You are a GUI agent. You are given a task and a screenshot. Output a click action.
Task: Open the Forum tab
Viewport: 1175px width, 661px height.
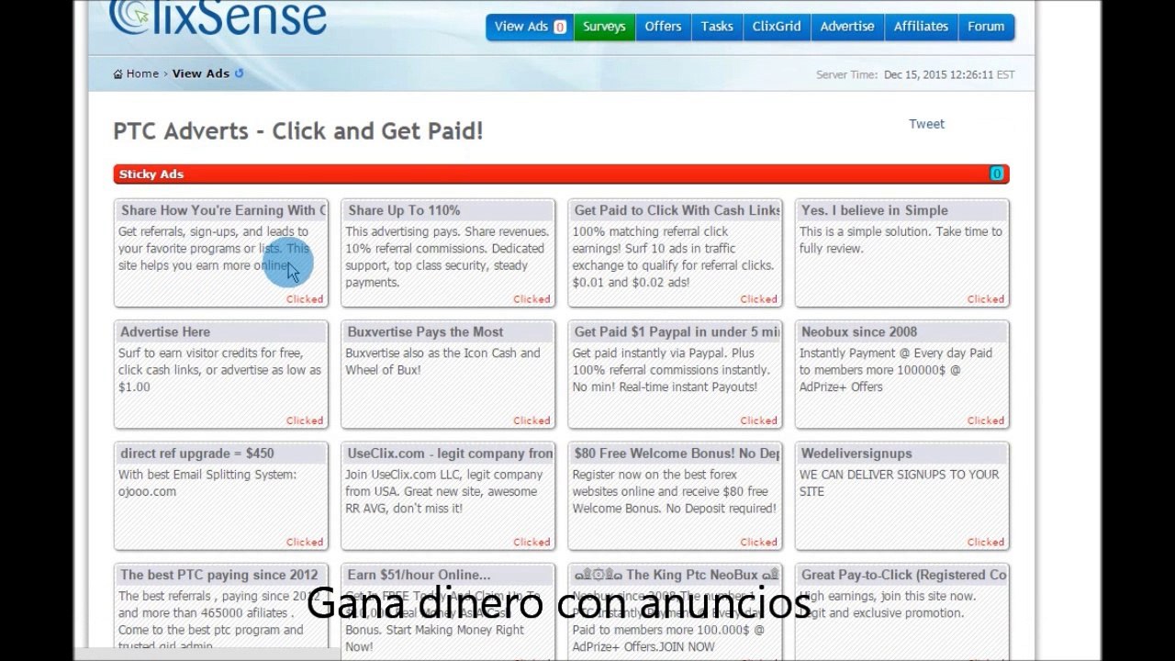tap(986, 27)
